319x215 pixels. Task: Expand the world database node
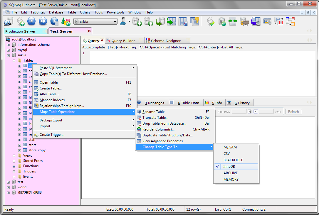coord(9,187)
